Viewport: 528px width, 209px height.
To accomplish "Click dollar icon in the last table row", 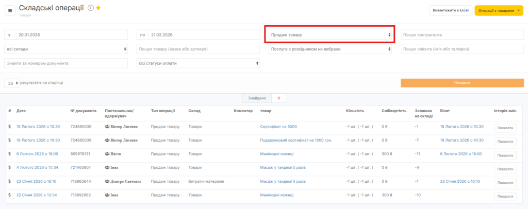I will click(x=10, y=195).
